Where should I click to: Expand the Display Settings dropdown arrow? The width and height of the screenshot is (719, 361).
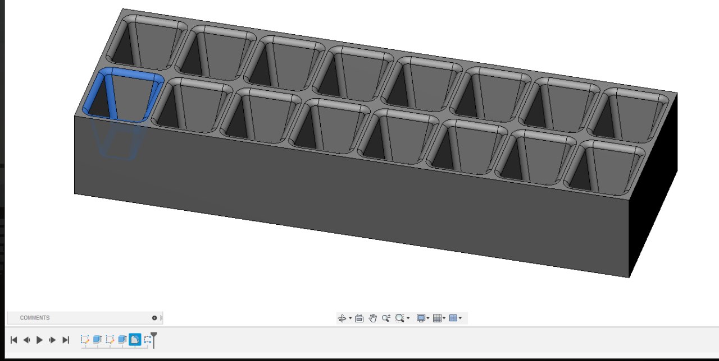coord(428,318)
